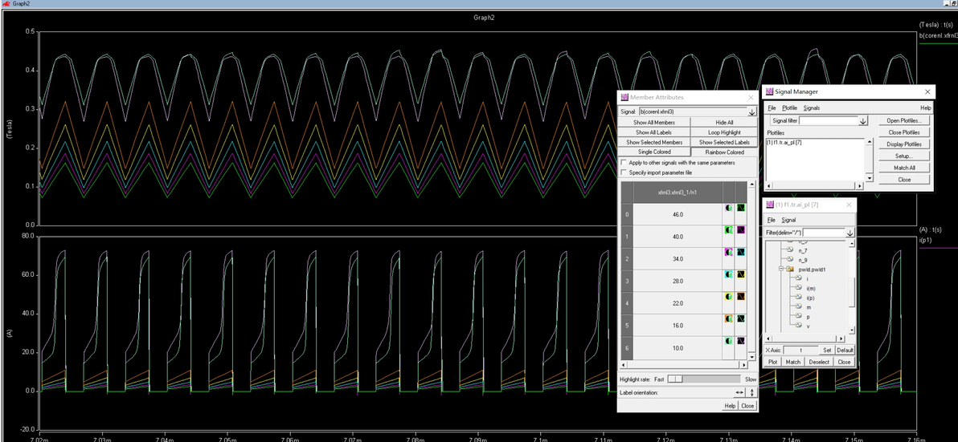Click Help button in Member Attributes

click(x=730, y=406)
